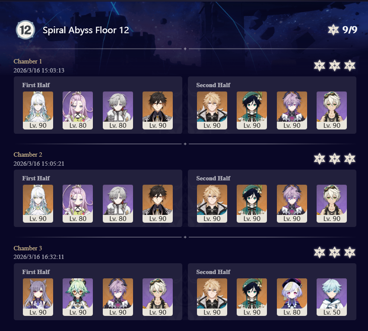Click Chamber 1 first half gray-haired Lv. 80 portrait
The image size is (368, 331).
click(x=118, y=110)
